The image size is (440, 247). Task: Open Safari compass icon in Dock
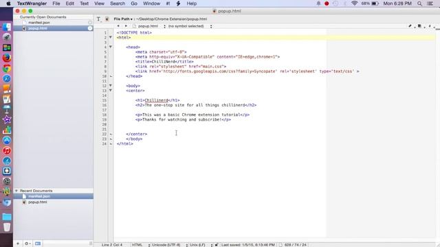point(7,79)
